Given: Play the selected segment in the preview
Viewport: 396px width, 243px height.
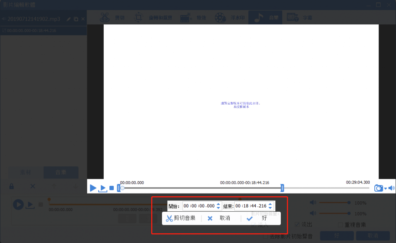Looking at the screenshot, I should (102, 188).
